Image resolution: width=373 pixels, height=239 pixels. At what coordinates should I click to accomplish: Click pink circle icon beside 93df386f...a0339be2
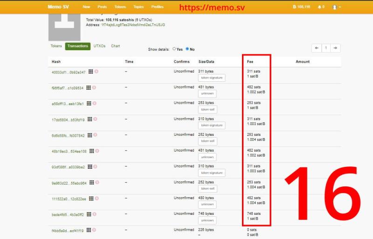click(x=96, y=166)
